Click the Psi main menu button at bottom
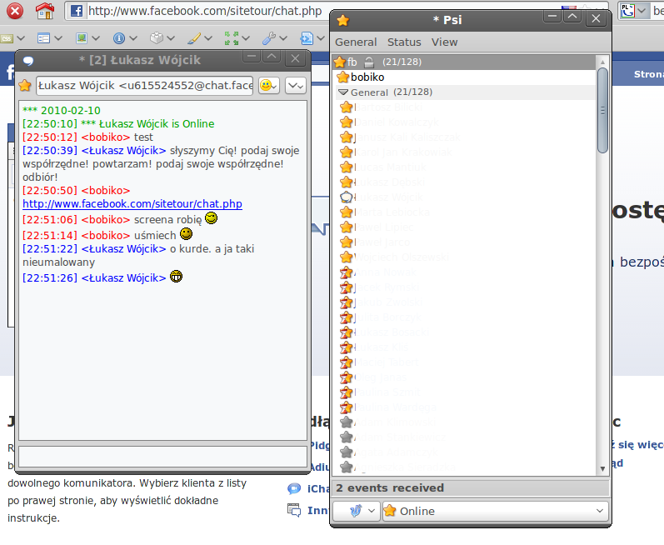Viewport: 664px width, 545px height. tap(355, 511)
